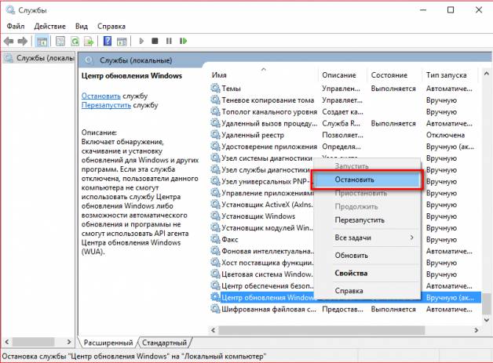Open the Properties toolbar icon

point(60,41)
